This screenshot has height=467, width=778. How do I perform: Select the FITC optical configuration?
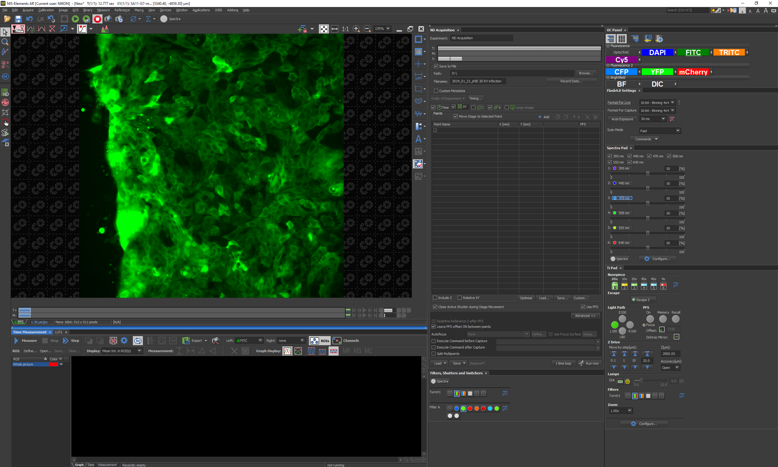(693, 52)
